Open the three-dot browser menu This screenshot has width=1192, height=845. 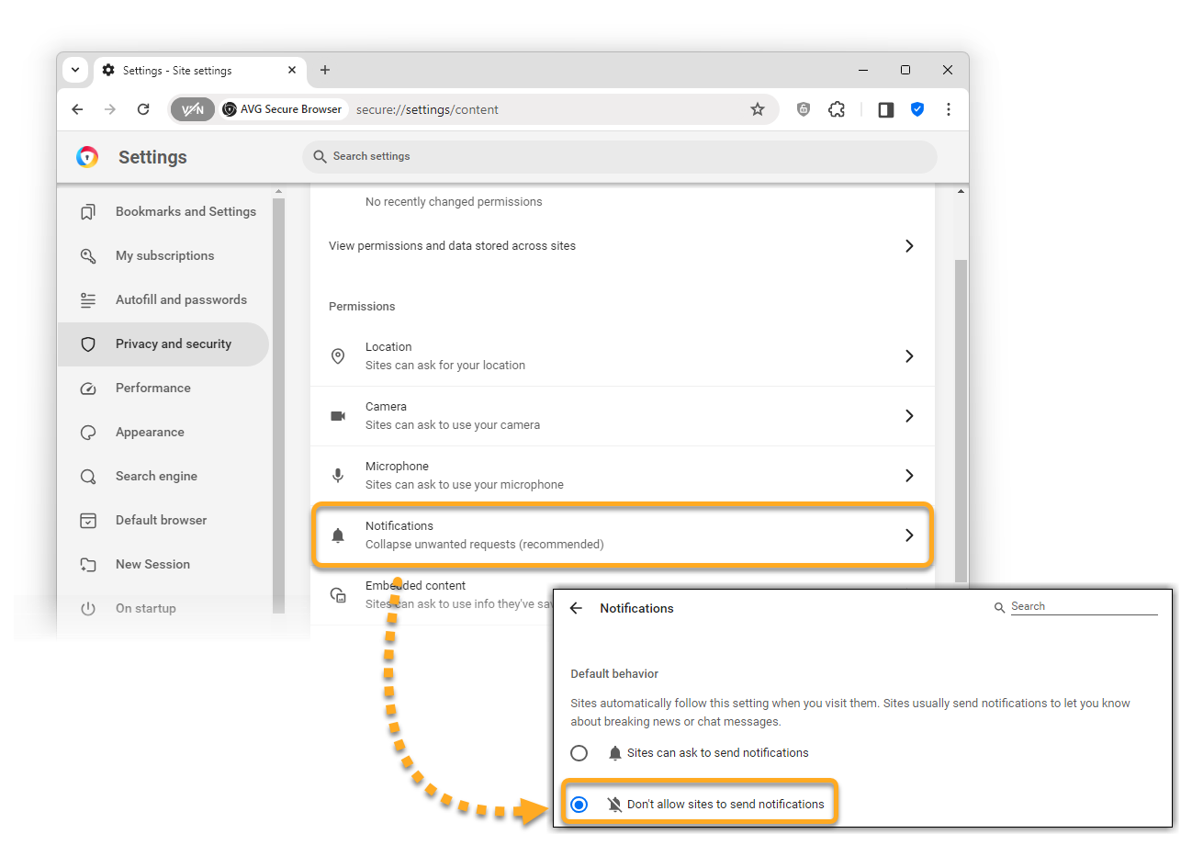click(x=949, y=109)
